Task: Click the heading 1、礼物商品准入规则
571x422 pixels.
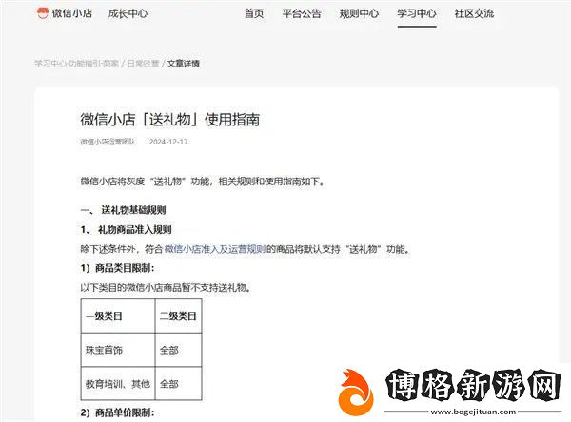Action: click(x=126, y=230)
